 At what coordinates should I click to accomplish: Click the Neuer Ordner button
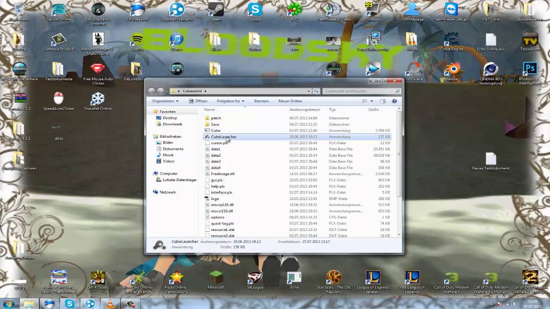290,101
